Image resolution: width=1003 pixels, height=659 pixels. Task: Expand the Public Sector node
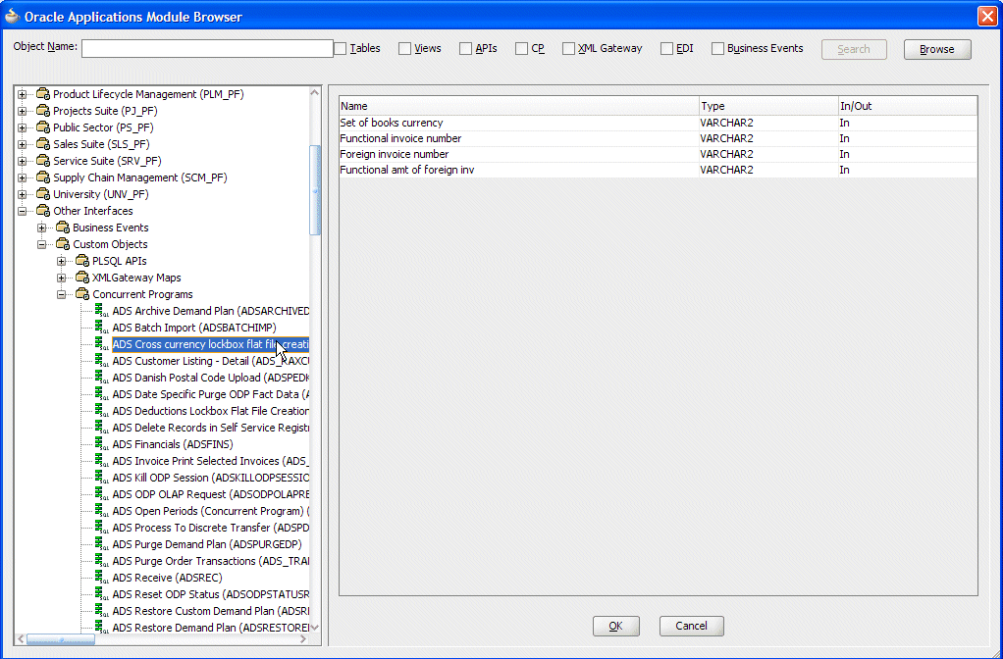(x=23, y=127)
